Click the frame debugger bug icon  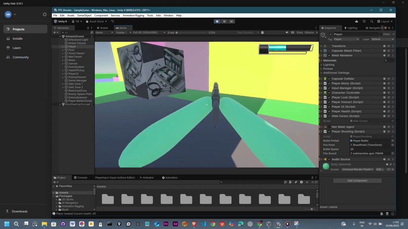pyautogui.click(x=262, y=32)
